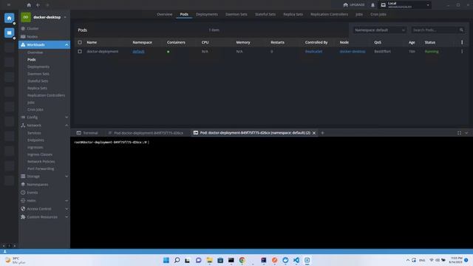473x266 pixels.
Task: Open docker-desktop node link in row
Action: coord(353,52)
